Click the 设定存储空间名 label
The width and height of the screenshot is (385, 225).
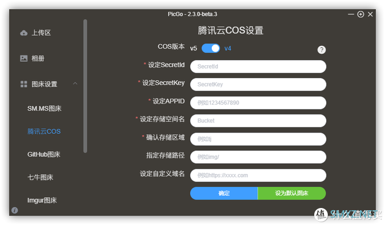(162, 119)
